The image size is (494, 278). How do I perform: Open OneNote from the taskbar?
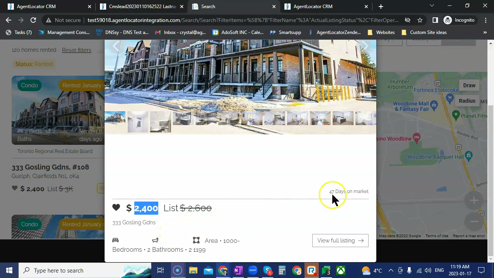(x=238, y=270)
